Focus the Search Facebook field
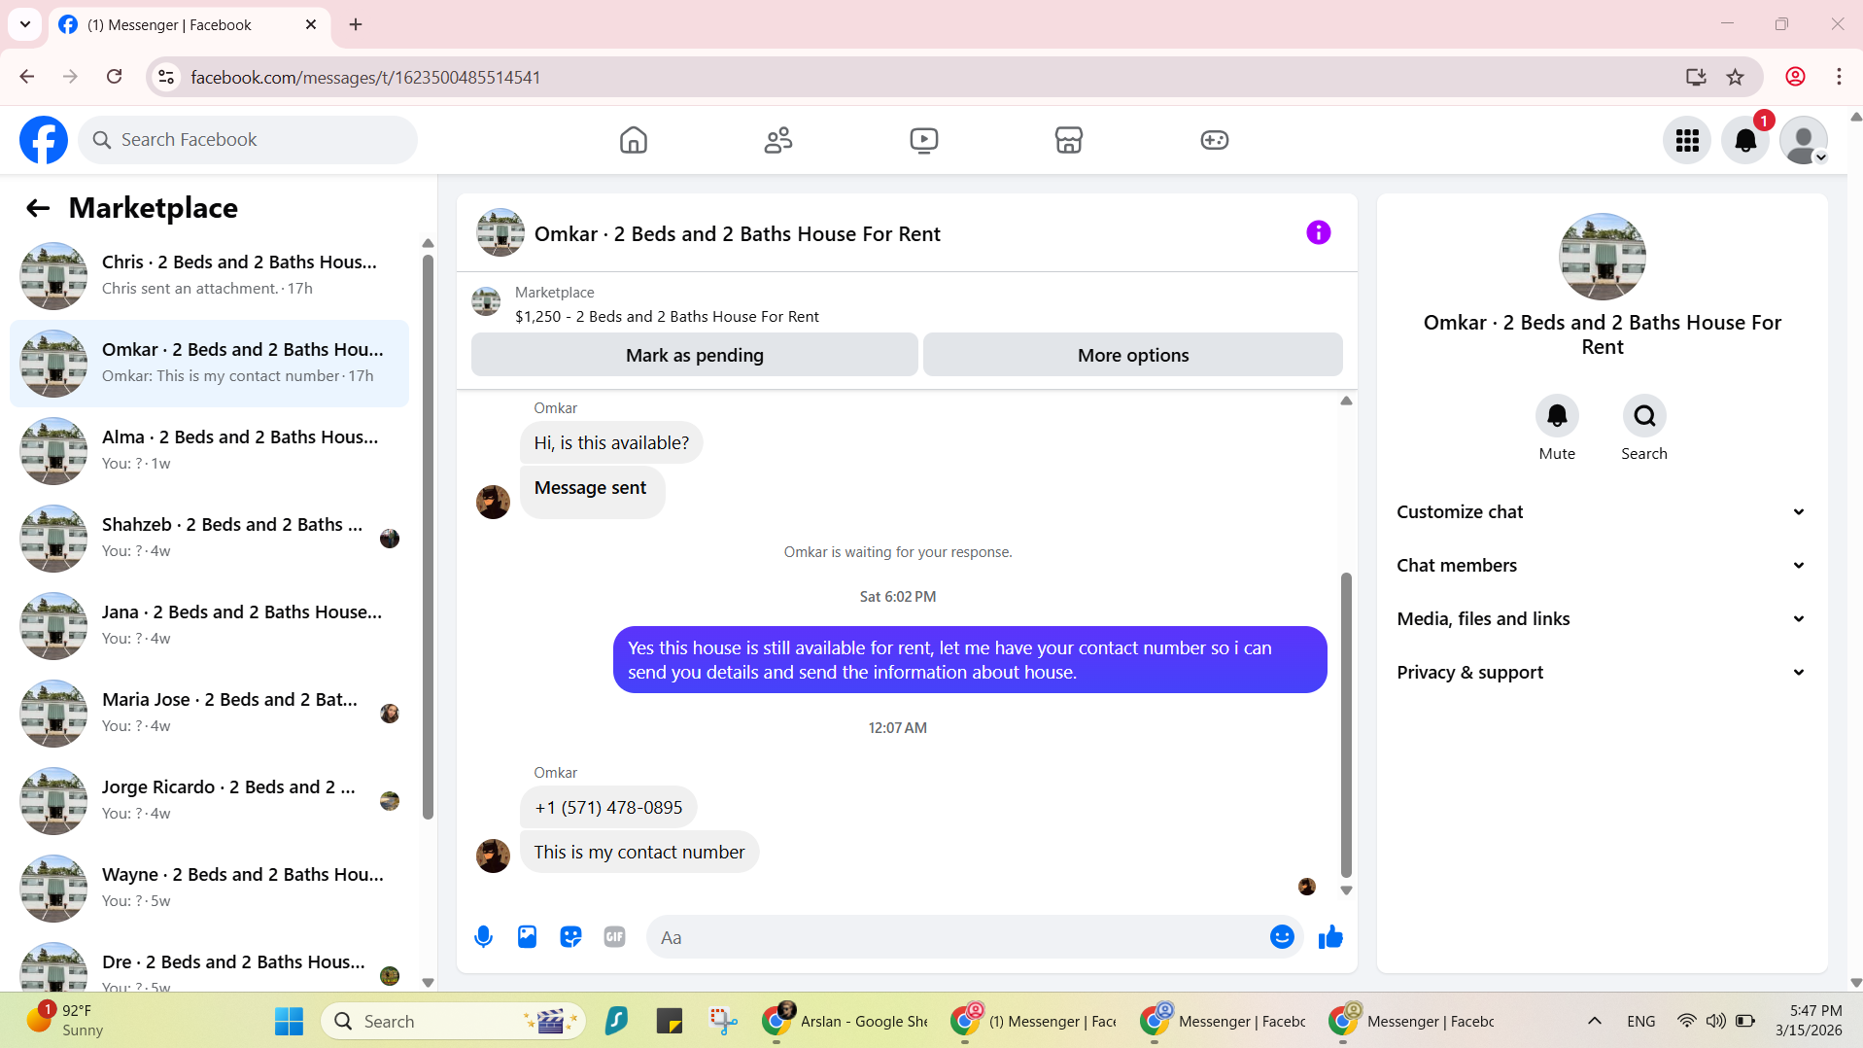Viewport: 1863px width, 1048px height. 248,140
